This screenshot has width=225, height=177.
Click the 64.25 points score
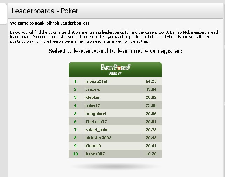(x=151, y=81)
